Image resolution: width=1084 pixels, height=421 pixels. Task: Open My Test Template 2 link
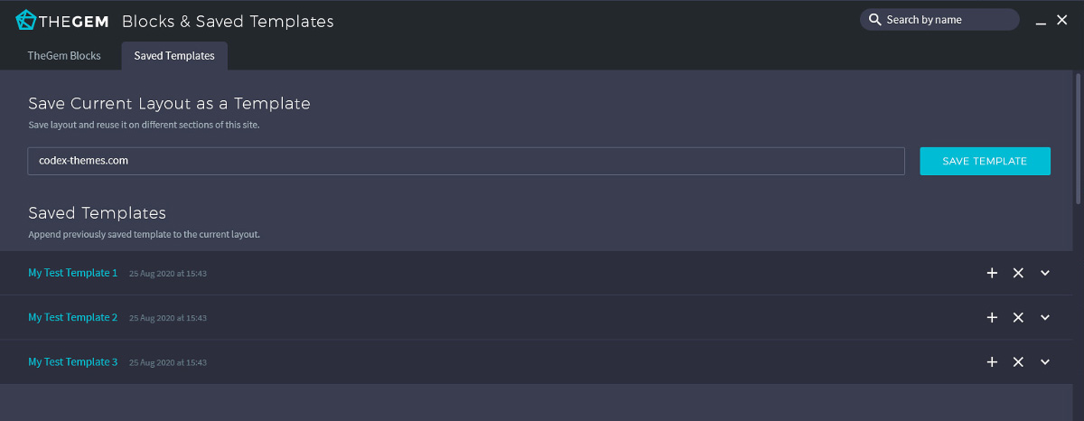click(73, 317)
